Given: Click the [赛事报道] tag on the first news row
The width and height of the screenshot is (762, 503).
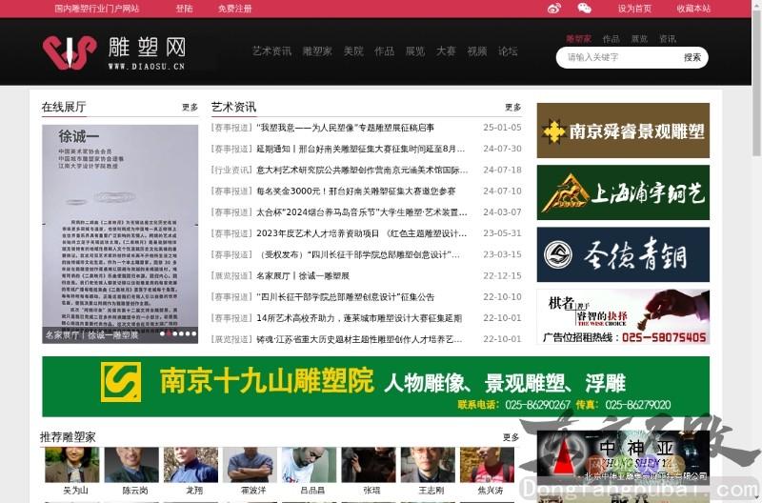Looking at the screenshot, I should pos(231,128).
